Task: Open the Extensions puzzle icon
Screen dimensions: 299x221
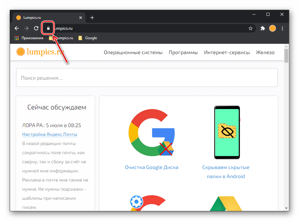Action: [263, 29]
